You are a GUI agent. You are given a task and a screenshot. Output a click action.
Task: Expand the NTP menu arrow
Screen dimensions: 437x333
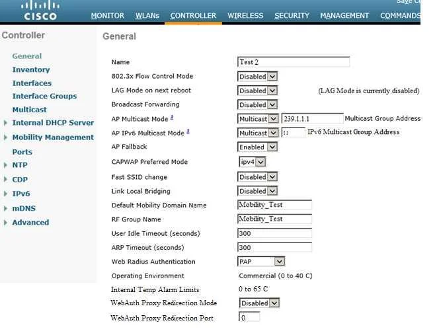pyautogui.click(x=5, y=165)
